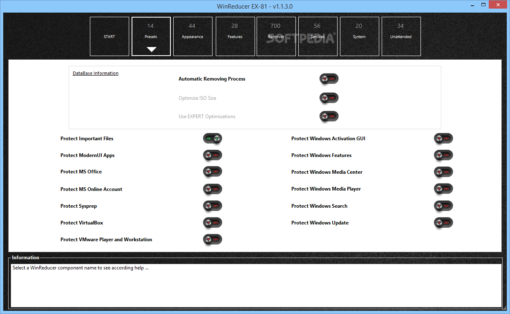Click the Optimize ISO Size label
The height and width of the screenshot is (314, 510).
pos(197,98)
